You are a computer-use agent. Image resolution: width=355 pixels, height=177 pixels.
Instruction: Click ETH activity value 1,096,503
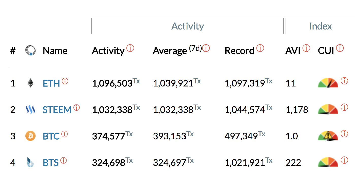click(x=112, y=83)
